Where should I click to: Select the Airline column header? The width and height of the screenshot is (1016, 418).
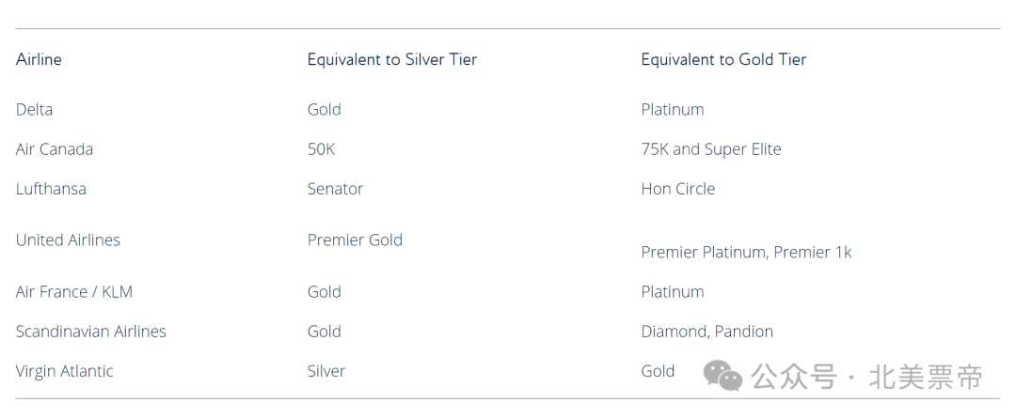click(x=39, y=59)
